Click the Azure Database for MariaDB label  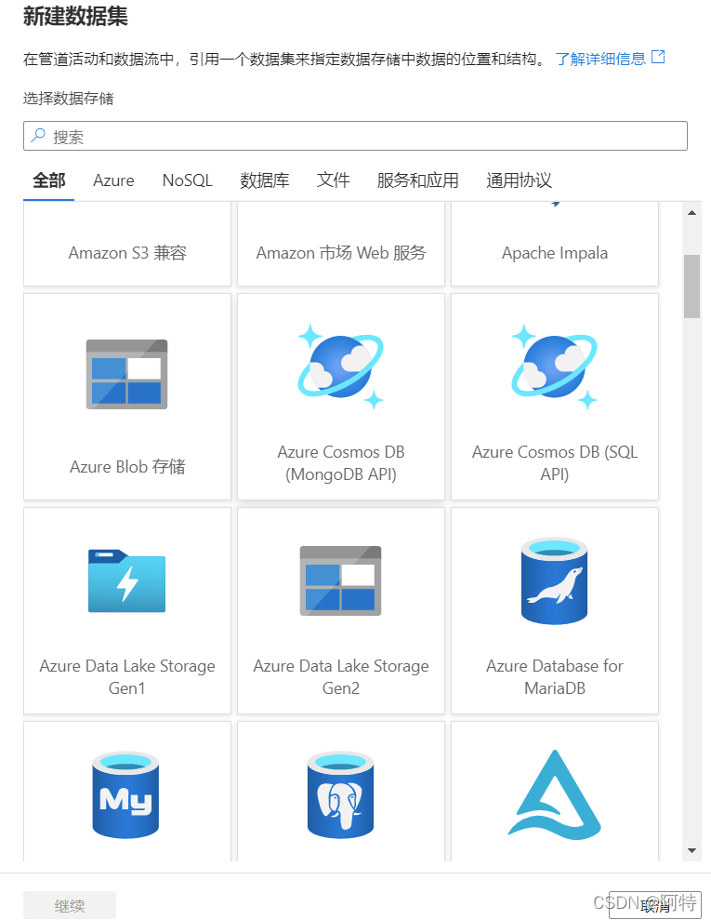[x=555, y=676]
